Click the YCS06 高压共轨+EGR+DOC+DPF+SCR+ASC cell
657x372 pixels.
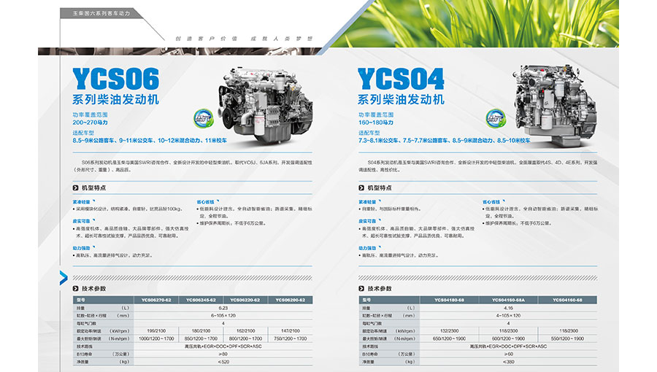223,346
